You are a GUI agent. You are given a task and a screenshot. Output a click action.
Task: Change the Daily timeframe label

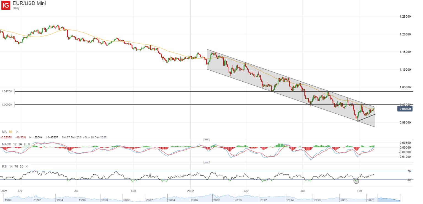coord(17,8)
